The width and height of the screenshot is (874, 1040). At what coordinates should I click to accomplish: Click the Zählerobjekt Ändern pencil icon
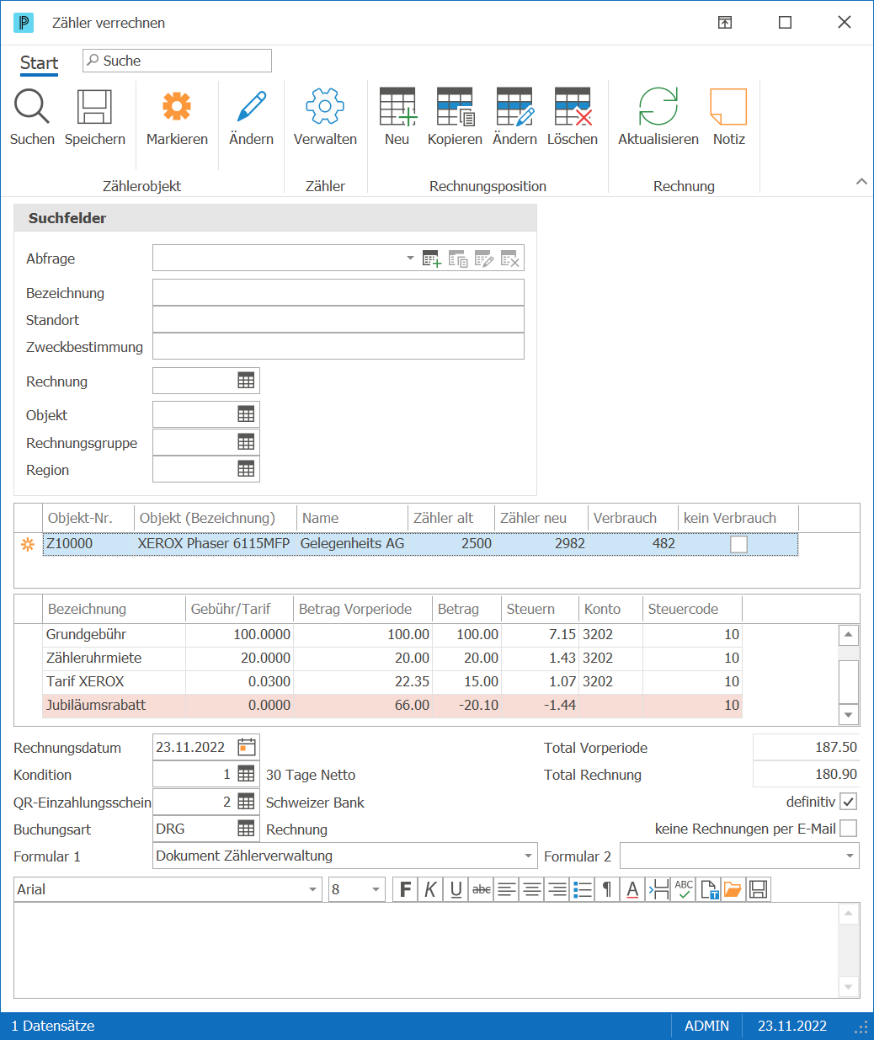click(251, 107)
